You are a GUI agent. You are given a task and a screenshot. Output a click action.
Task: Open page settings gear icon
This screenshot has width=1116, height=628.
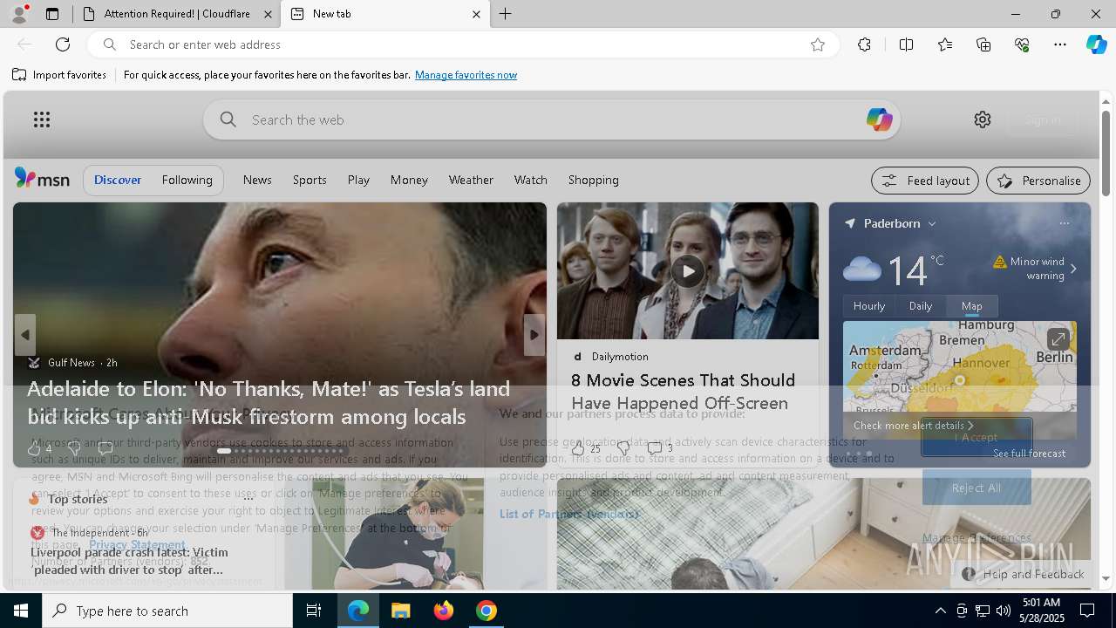(x=983, y=119)
